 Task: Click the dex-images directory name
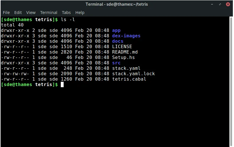[126, 36]
